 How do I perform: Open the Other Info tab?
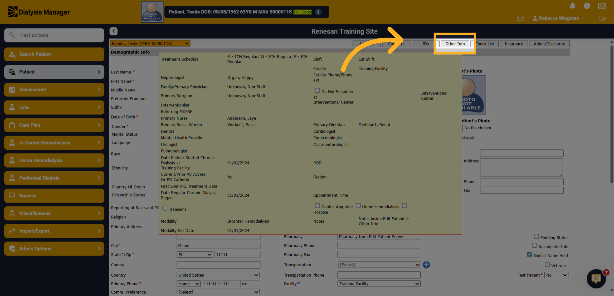point(455,44)
